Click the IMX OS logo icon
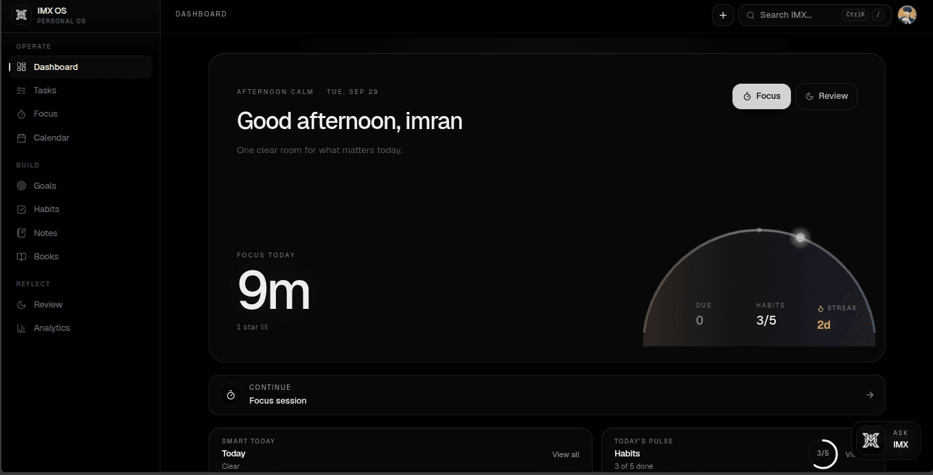This screenshot has height=475, width=933. [x=21, y=15]
